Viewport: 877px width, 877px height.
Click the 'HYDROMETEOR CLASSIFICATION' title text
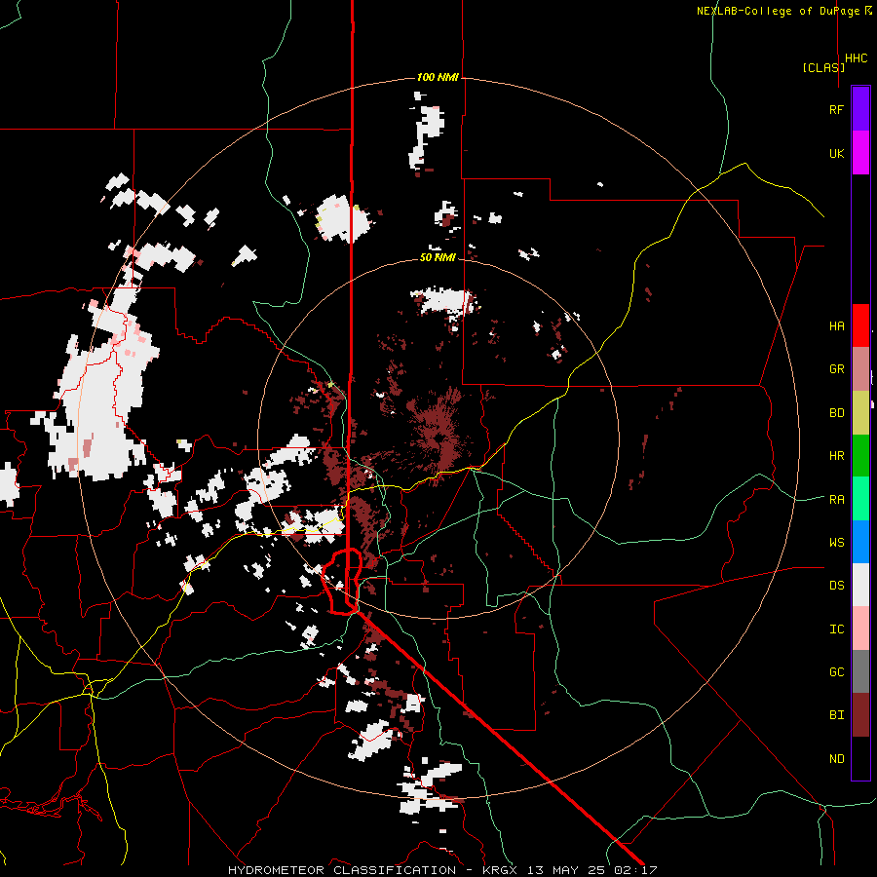coord(342,870)
